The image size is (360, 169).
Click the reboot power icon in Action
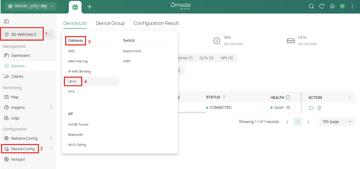pos(311,107)
